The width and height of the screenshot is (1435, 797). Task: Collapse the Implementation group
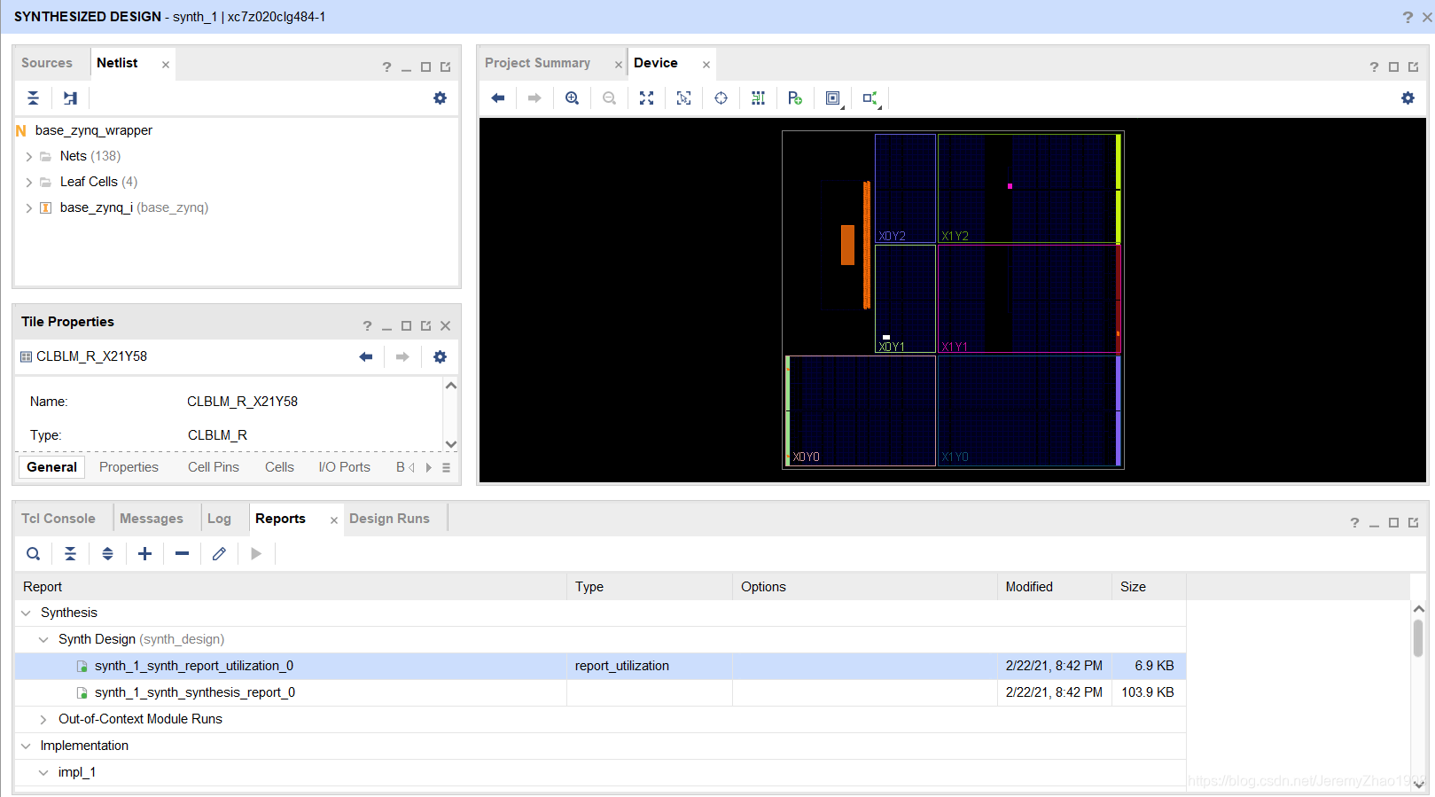[26, 746]
